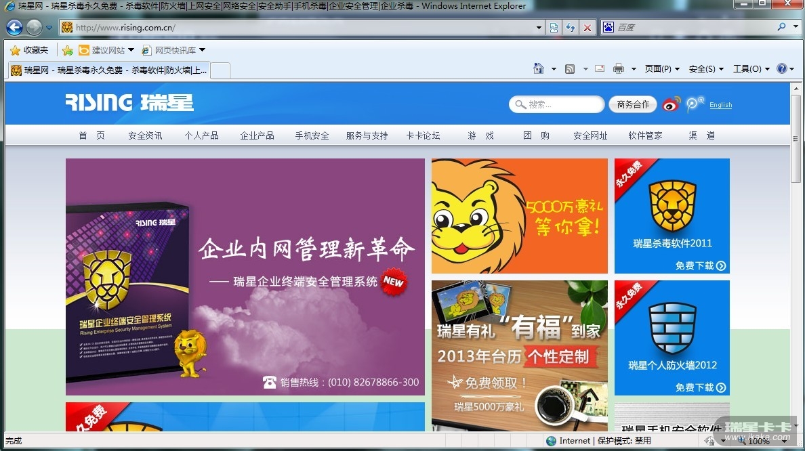Open the 建议网站 suggested sites dropdown

point(106,50)
